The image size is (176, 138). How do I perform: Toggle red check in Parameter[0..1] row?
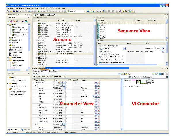tap(98, 83)
